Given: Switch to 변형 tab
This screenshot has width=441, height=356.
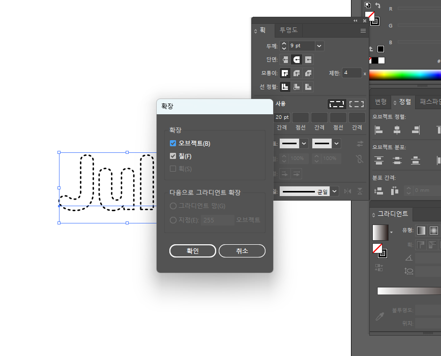Looking at the screenshot, I should click(x=381, y=102).
